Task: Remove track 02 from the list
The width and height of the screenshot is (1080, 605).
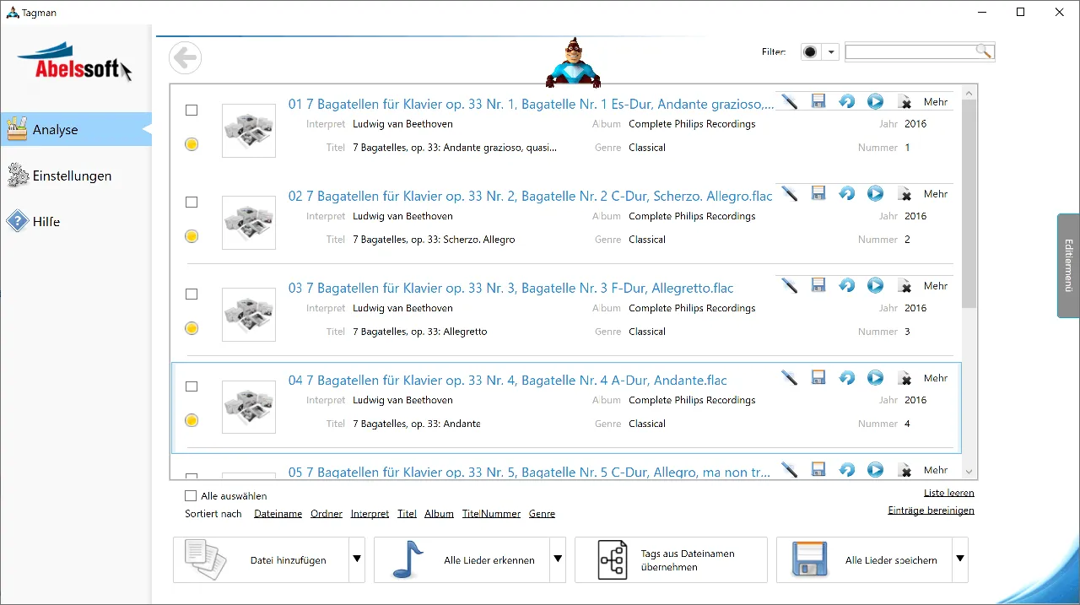Action: pyautogui.click(x=904, y=194)
